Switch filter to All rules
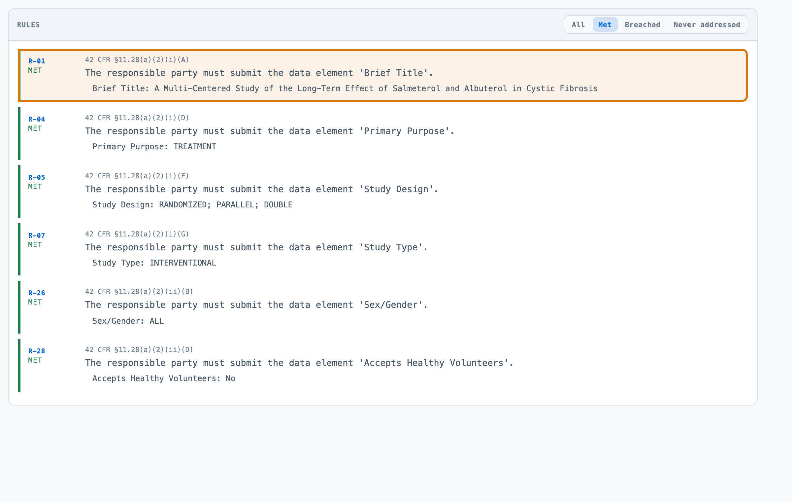The height and width of the screenshot is (502, 792). click(x=578, y=25)
